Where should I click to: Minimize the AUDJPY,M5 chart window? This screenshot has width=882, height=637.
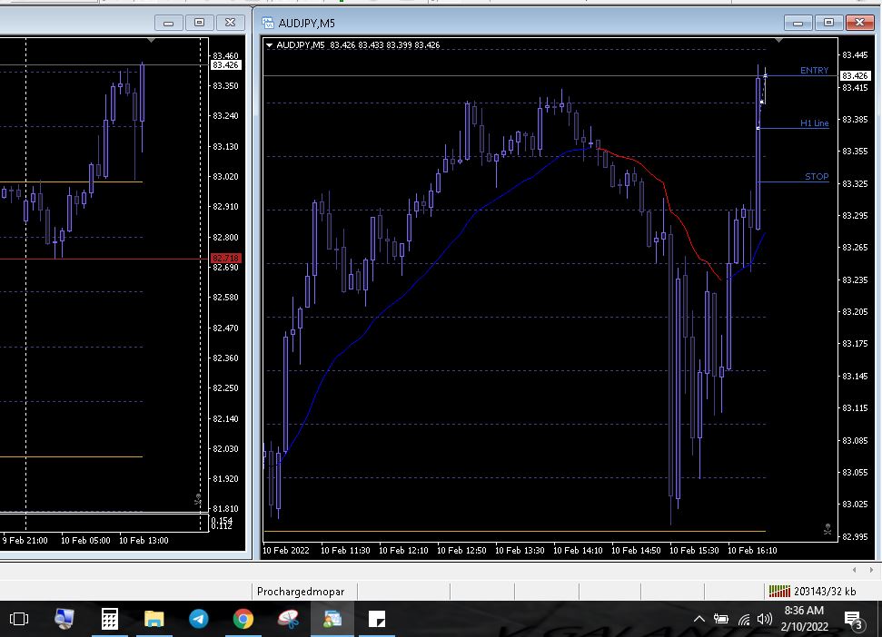[798, 23]
